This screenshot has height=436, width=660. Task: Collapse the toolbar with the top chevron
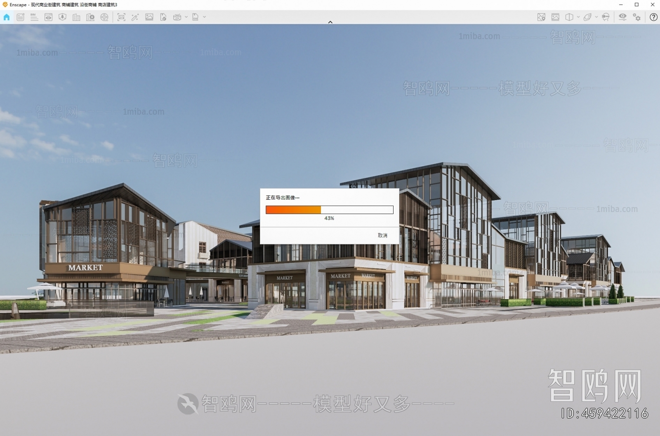click(x=330, y=22)
